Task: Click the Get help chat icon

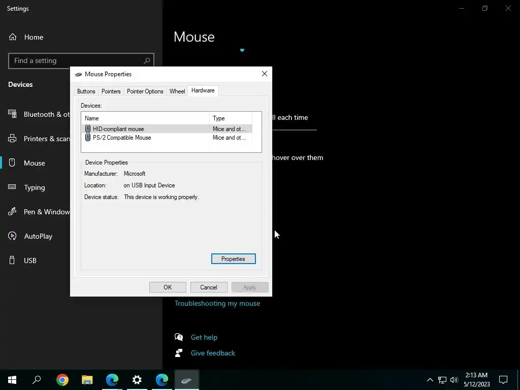Action: pyautogui.click(x=179, y=337)
